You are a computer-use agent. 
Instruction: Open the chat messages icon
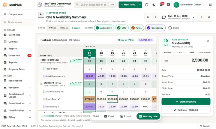point(168,5)
